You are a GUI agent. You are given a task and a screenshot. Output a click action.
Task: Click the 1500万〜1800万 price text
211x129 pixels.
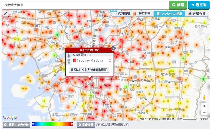(x=90, y=61)
